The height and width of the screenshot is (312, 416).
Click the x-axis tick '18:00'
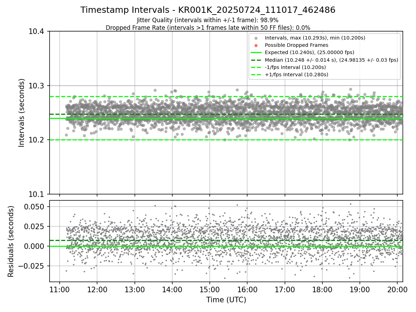pos(322,289)
